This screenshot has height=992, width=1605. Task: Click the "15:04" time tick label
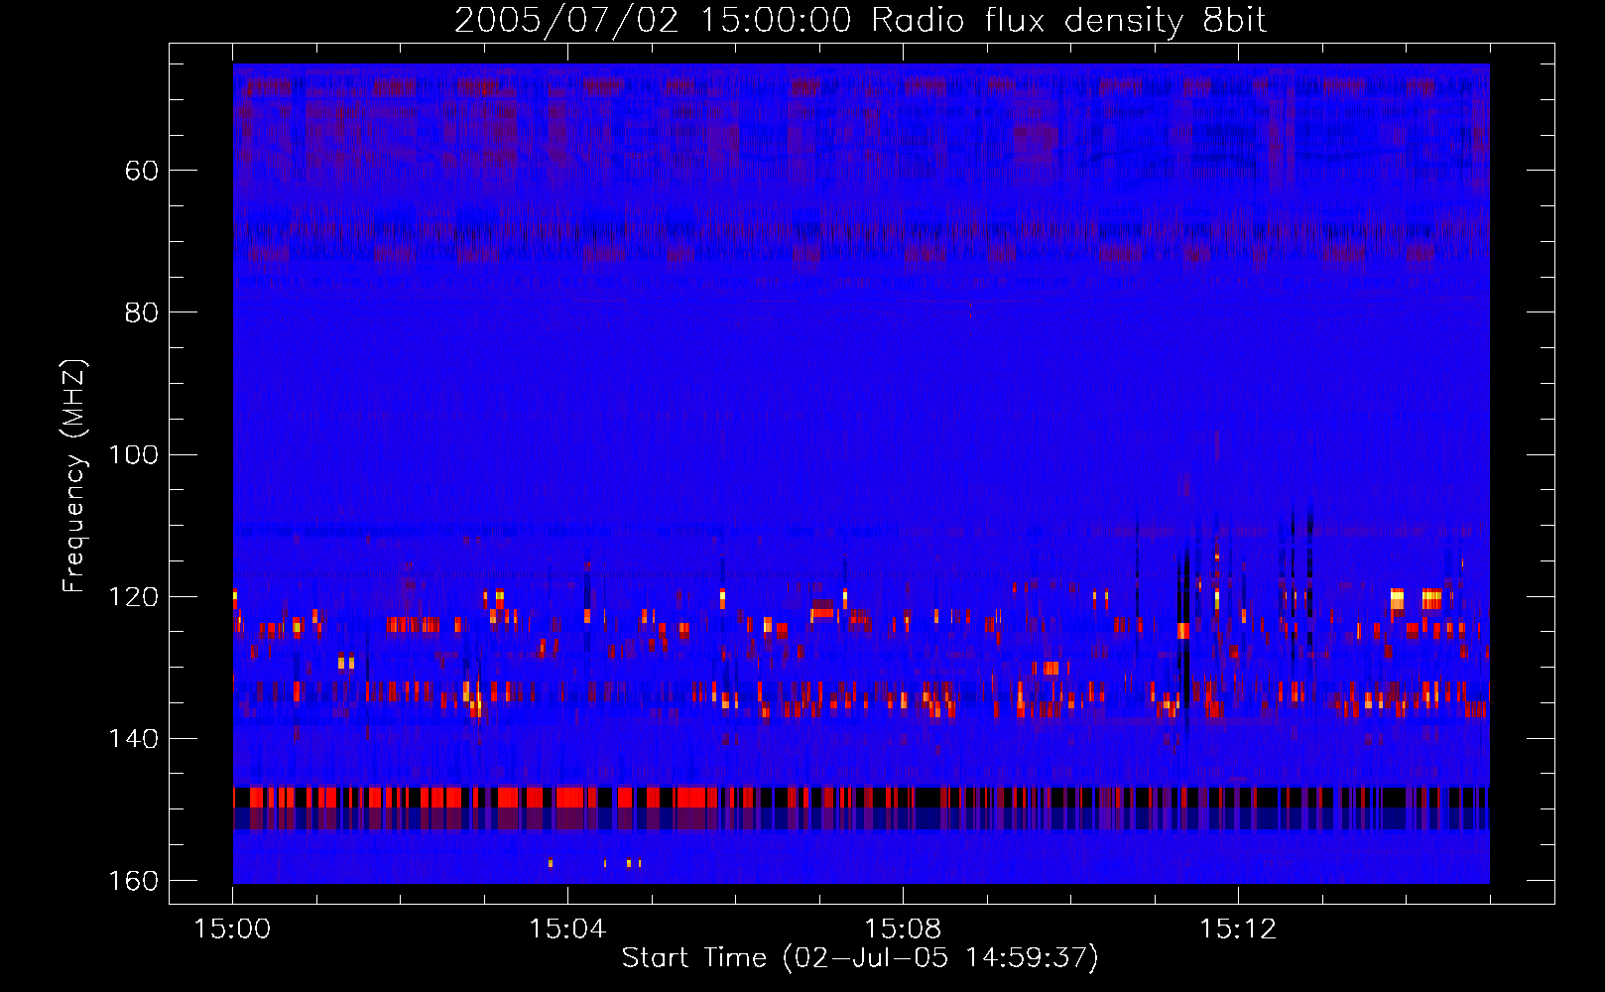click(x=567, y=930)
